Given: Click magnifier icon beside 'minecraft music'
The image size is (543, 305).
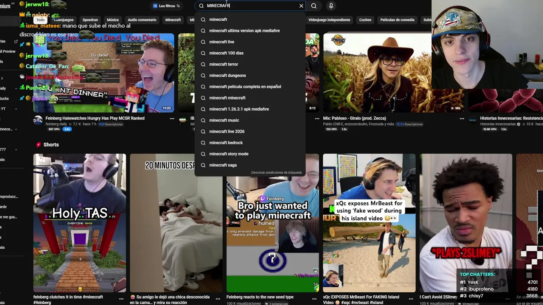Looking at the screenshot, I should (203, 120).
